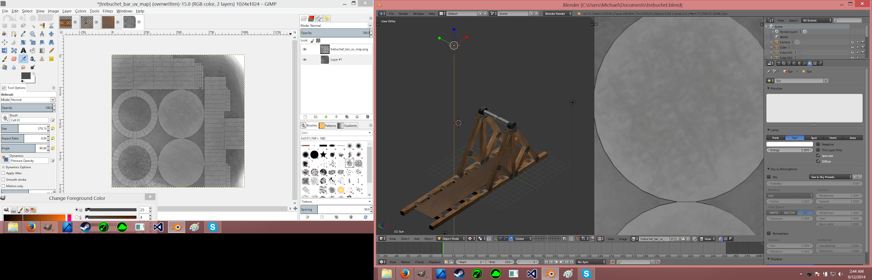
Task: Enable the Motion only checkbox
Action: click(x=3, y=186)
